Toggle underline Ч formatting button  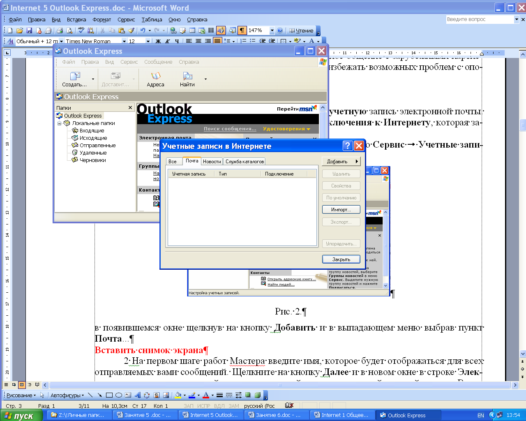(177, 41)
